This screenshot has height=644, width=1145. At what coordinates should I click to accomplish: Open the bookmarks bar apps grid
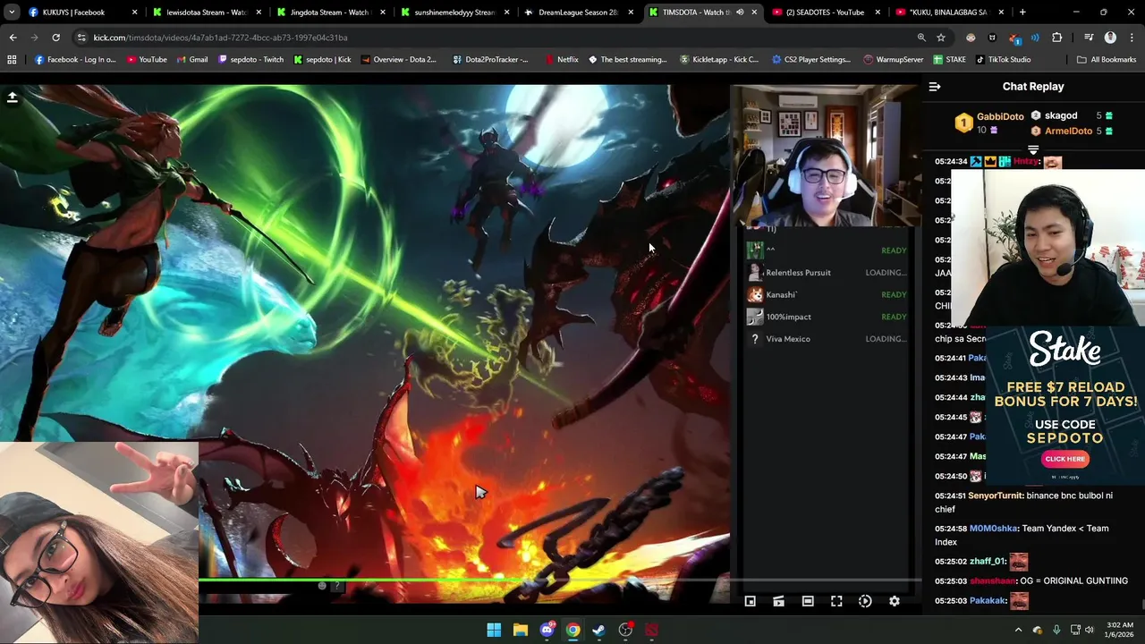(x=12, y=59)
